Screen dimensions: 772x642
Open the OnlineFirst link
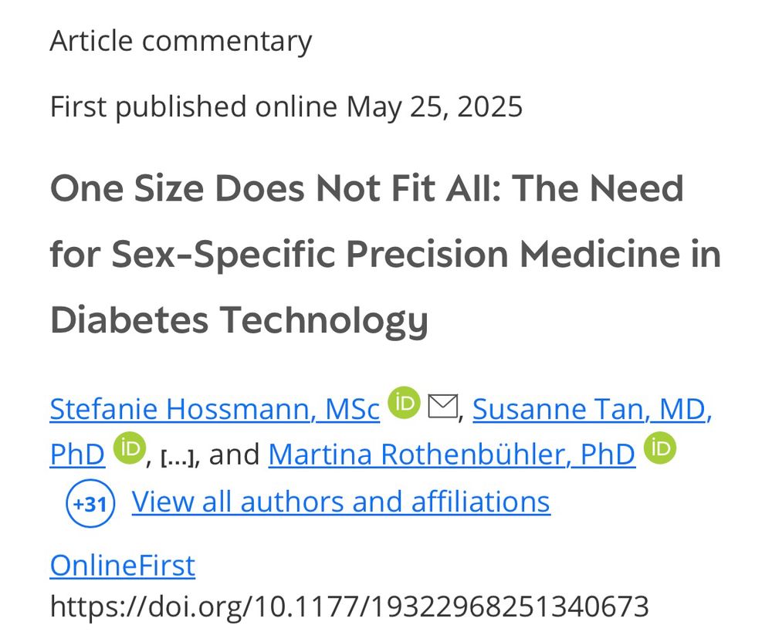point(122,566)
